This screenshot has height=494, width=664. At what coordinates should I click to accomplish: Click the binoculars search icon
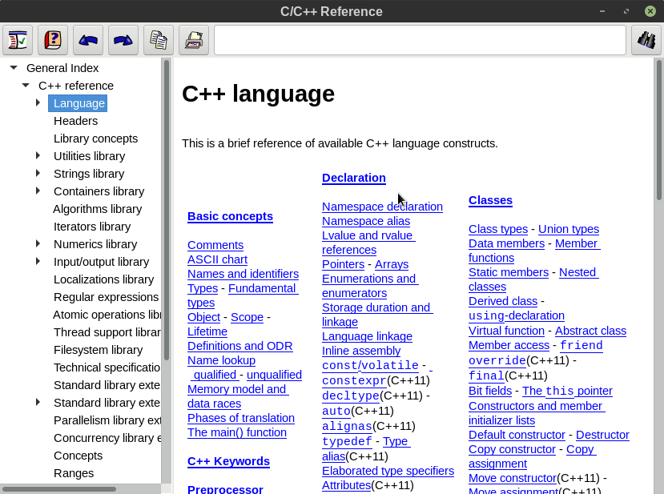pos(646,40)
